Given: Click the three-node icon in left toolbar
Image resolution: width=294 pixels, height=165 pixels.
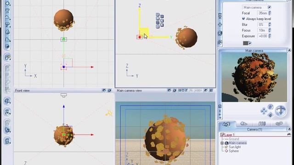Looking at the screenshot, I should (x=7, y=112).
